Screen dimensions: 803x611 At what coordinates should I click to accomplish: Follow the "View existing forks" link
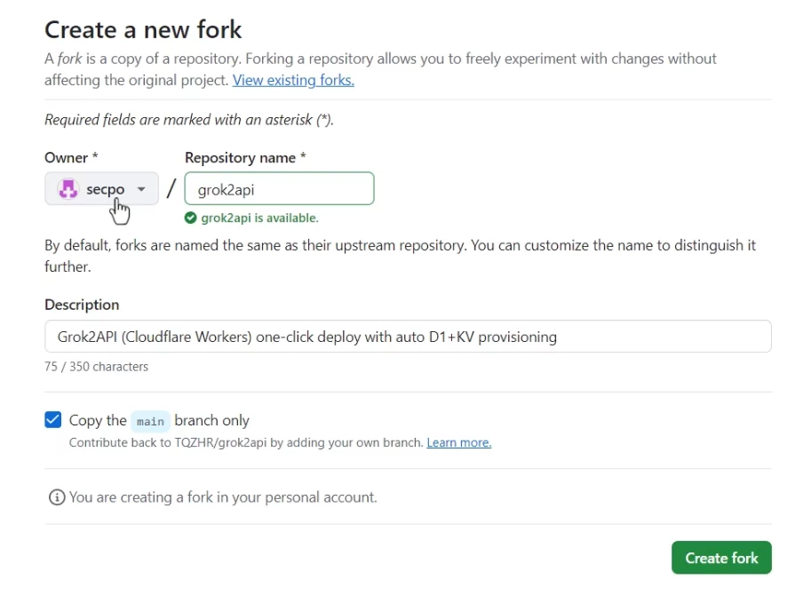pyautogui.click(x=293, y=80)
